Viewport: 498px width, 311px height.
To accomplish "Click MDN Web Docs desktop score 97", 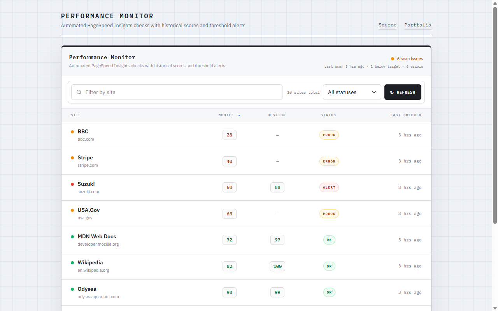I will tap(277, 240).
